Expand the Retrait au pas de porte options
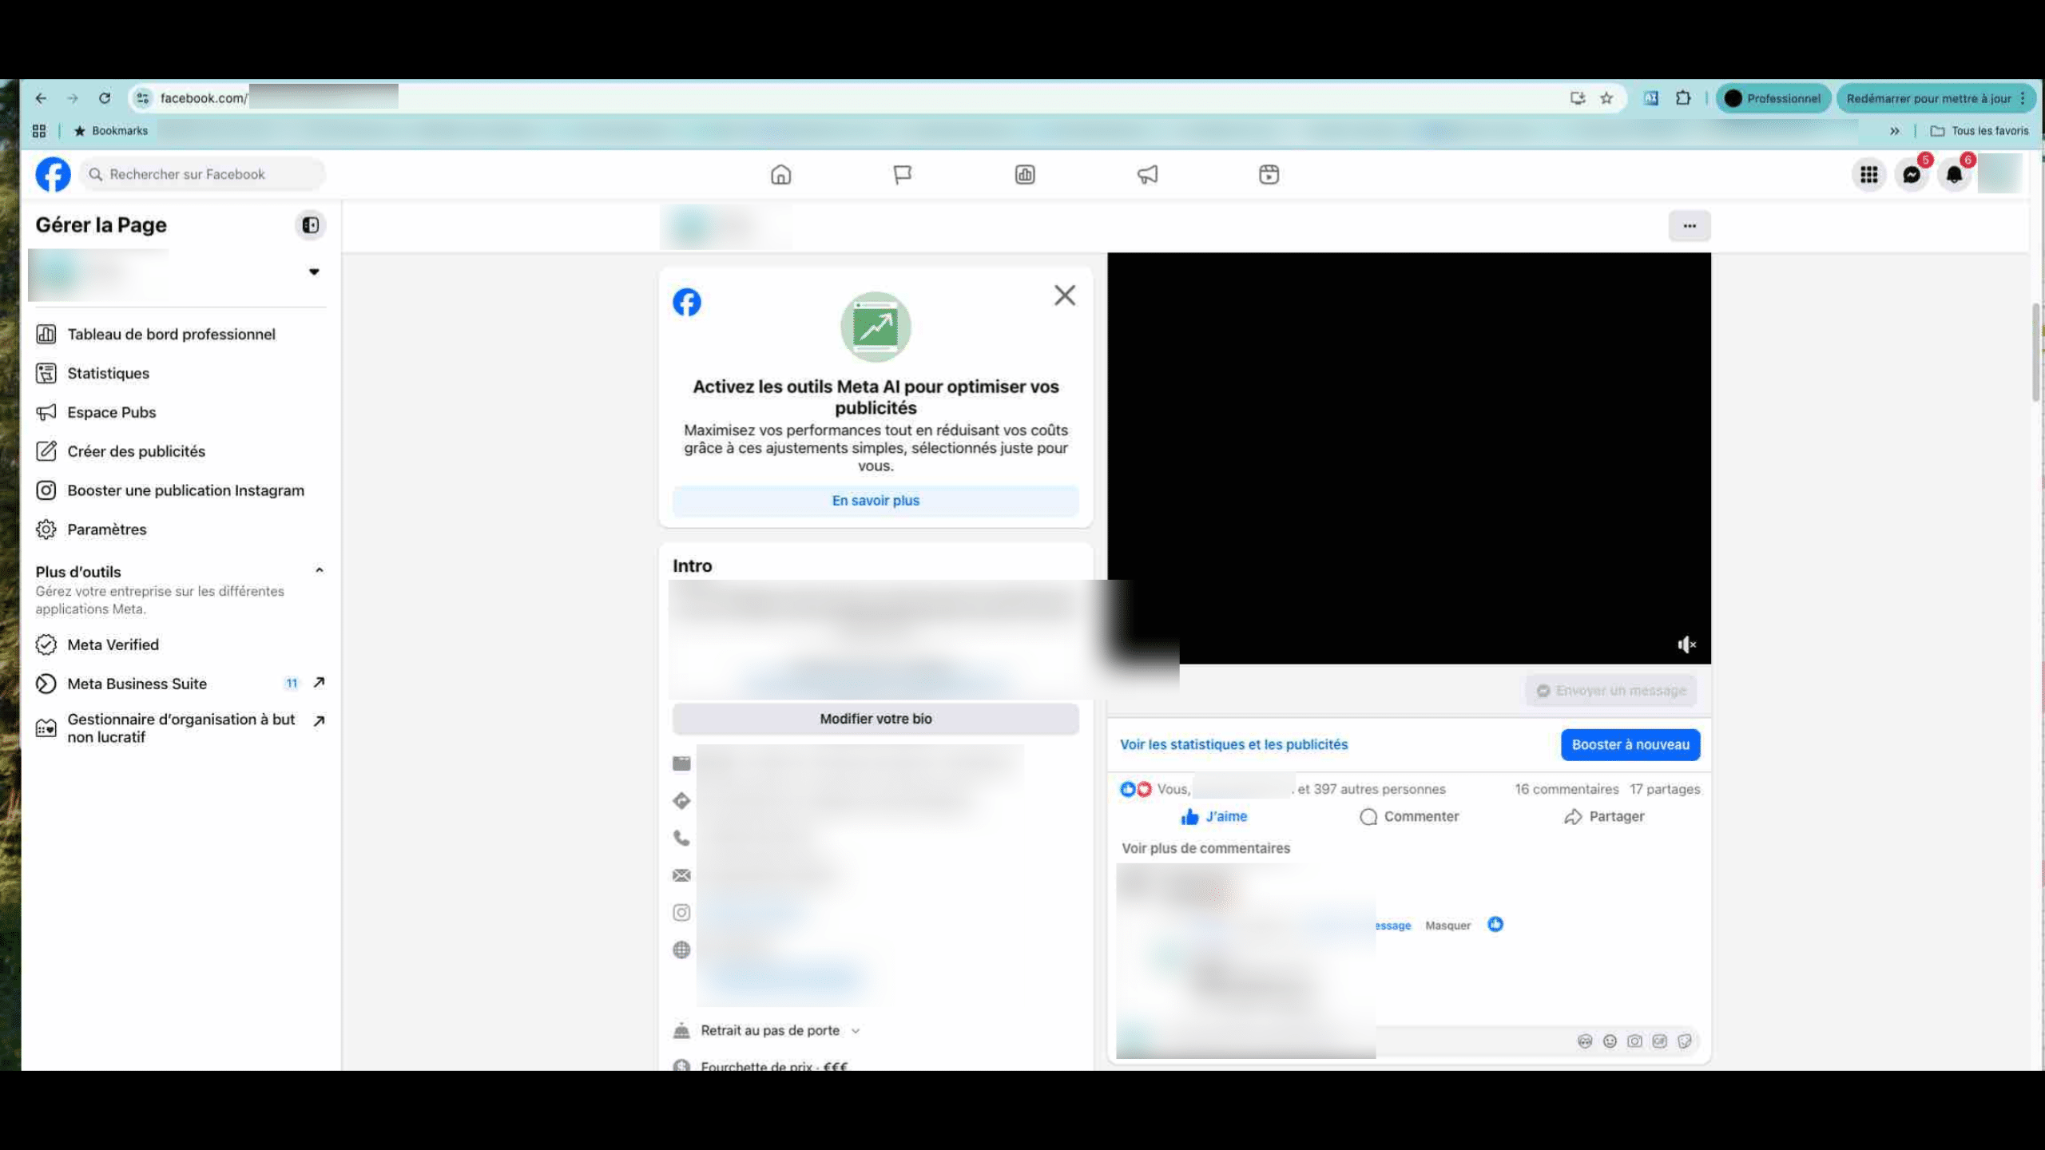The image size is (2045, 1150). point(856,1031)
